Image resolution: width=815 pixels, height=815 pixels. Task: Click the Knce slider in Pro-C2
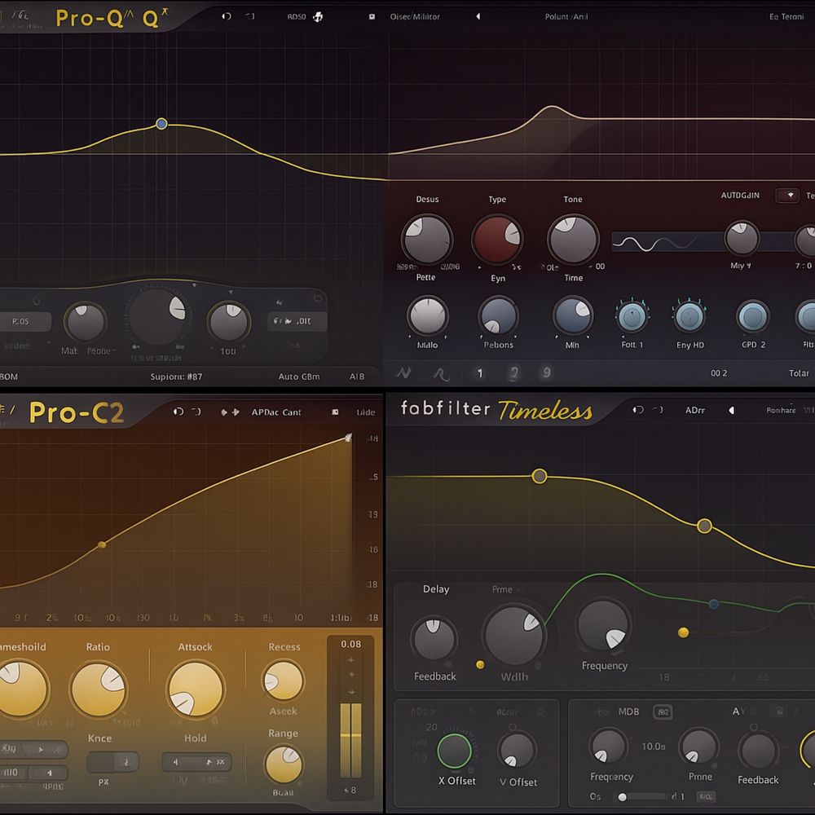pos(112,762)
